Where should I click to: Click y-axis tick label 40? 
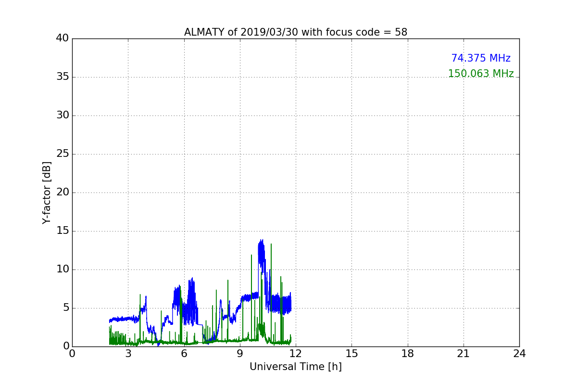[63, 38]
